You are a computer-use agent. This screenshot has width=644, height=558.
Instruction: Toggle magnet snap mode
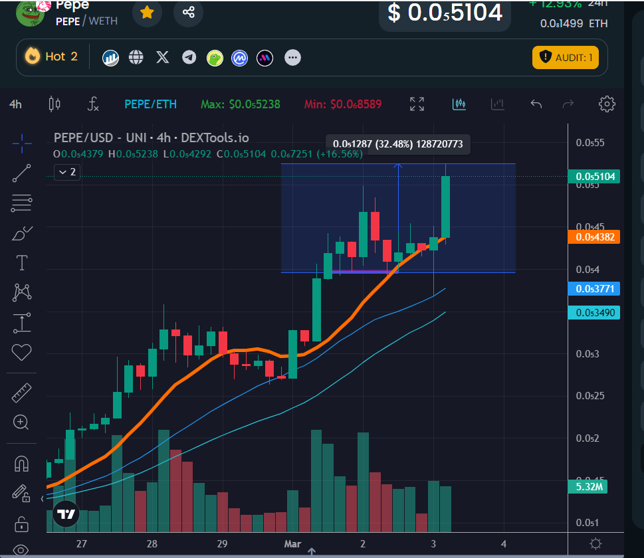[21, 464]
